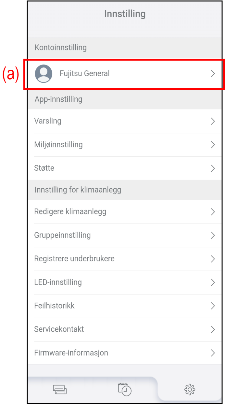Tap the chevron in Gruppeinnstilling row

click(213, 235)
